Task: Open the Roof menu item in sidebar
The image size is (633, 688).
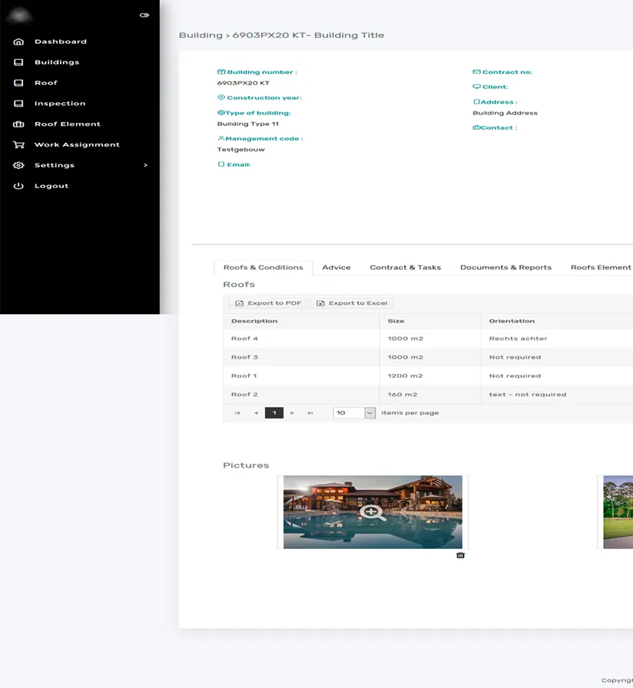Action: 46,83
